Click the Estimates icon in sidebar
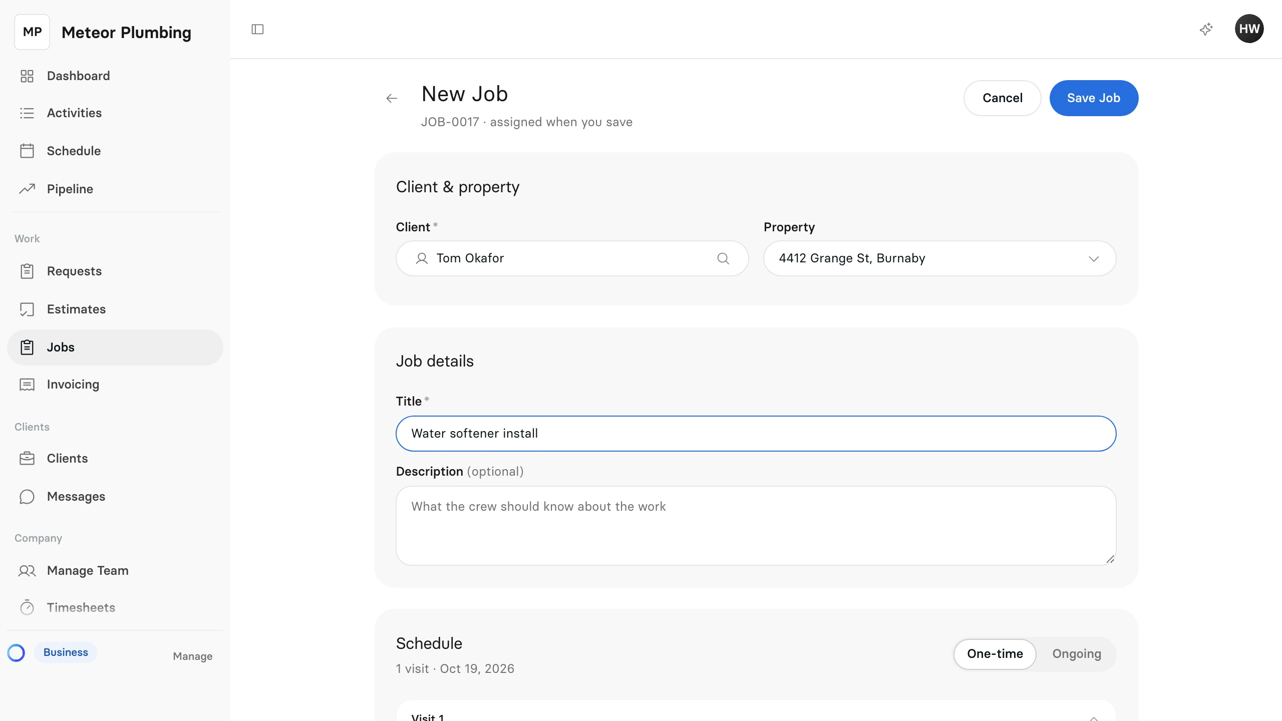 pos(27,309)
